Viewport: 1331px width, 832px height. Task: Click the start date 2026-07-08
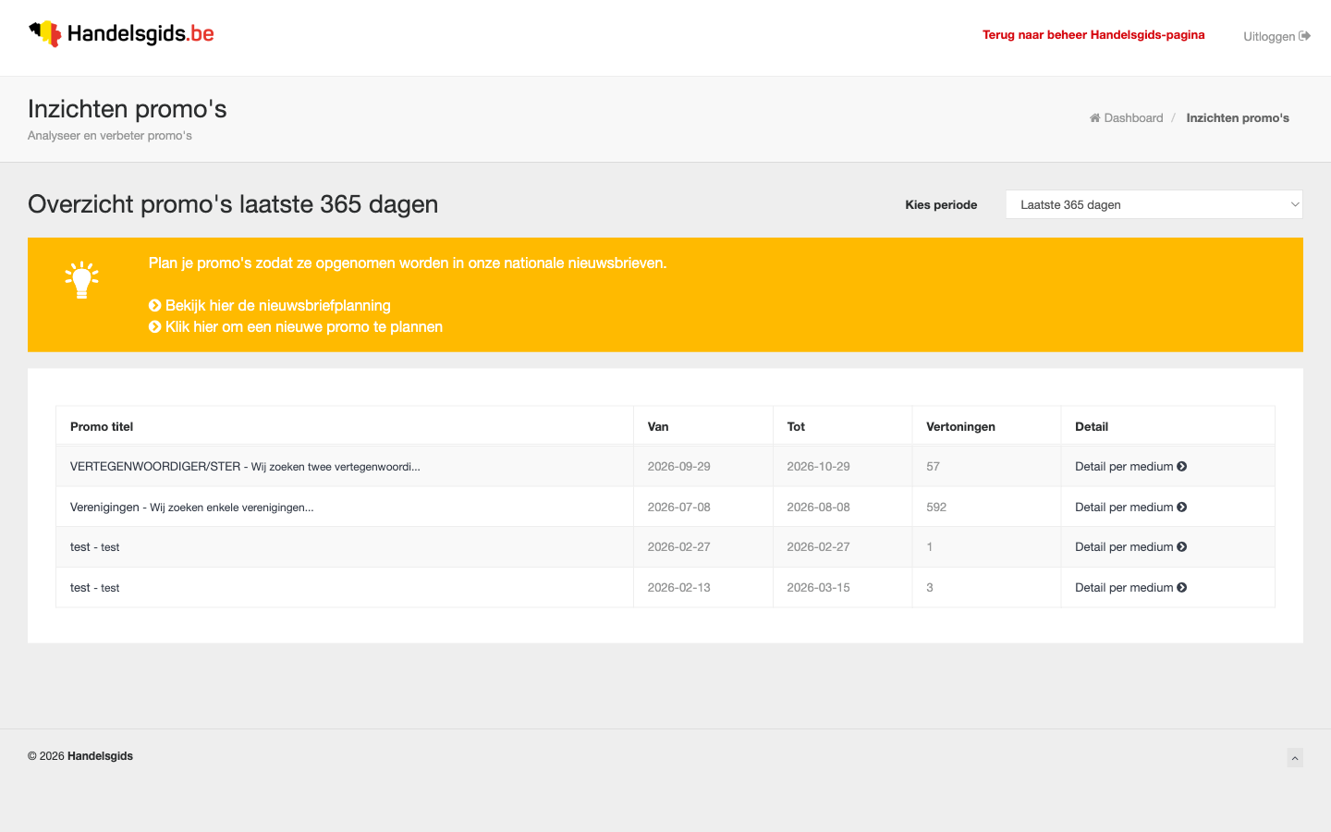[x=679, y=508]
